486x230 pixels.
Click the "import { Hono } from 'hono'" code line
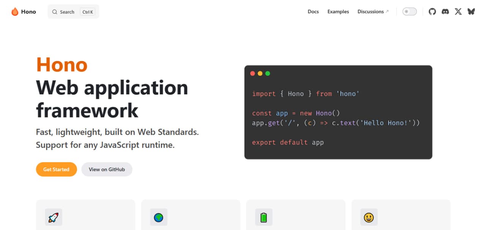tap(306, 94)
